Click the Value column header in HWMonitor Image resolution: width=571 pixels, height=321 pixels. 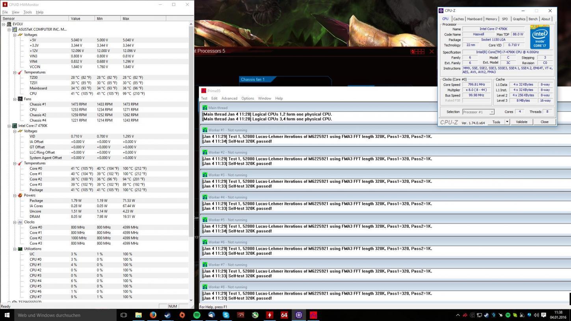[82, 19]
